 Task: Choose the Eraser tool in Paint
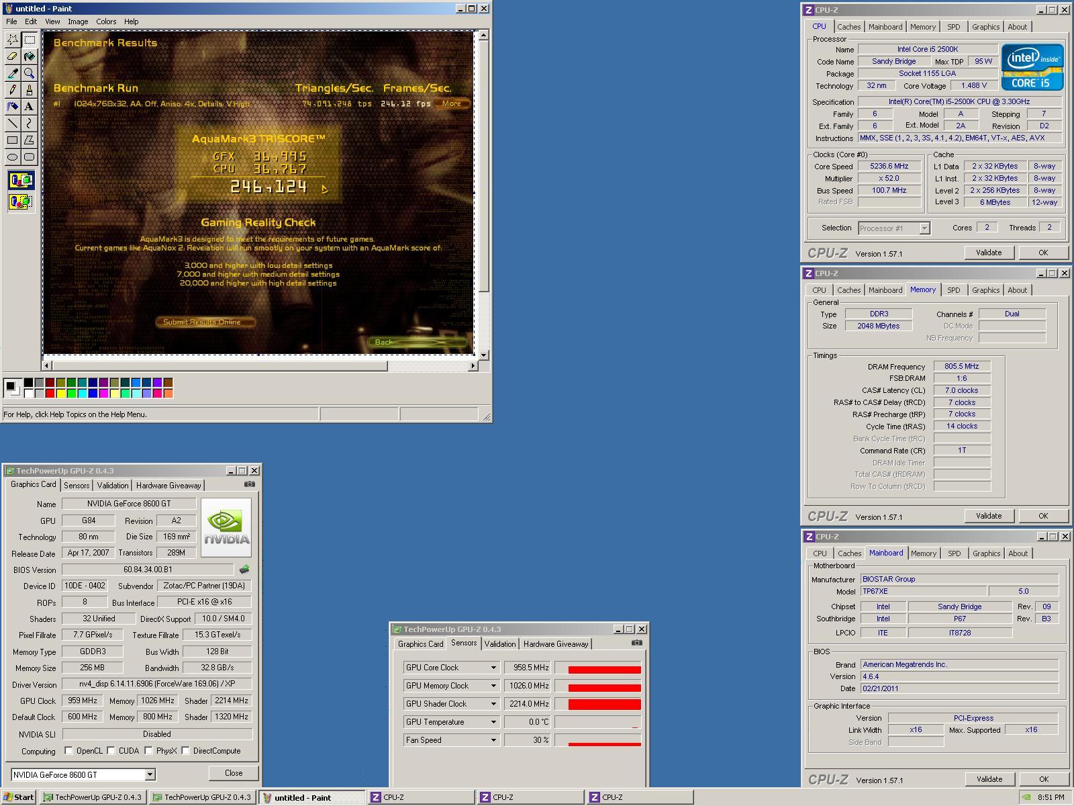[12, 56]
